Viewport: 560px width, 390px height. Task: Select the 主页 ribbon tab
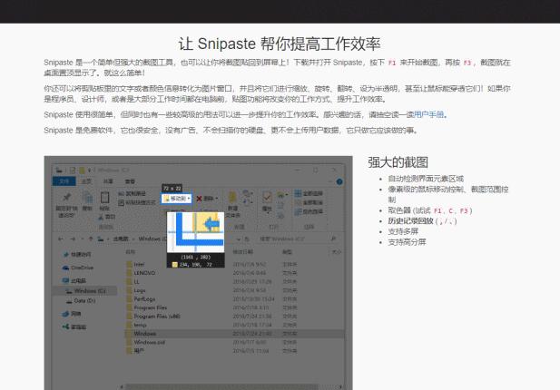pyautogui.click(x=87, y=181)
